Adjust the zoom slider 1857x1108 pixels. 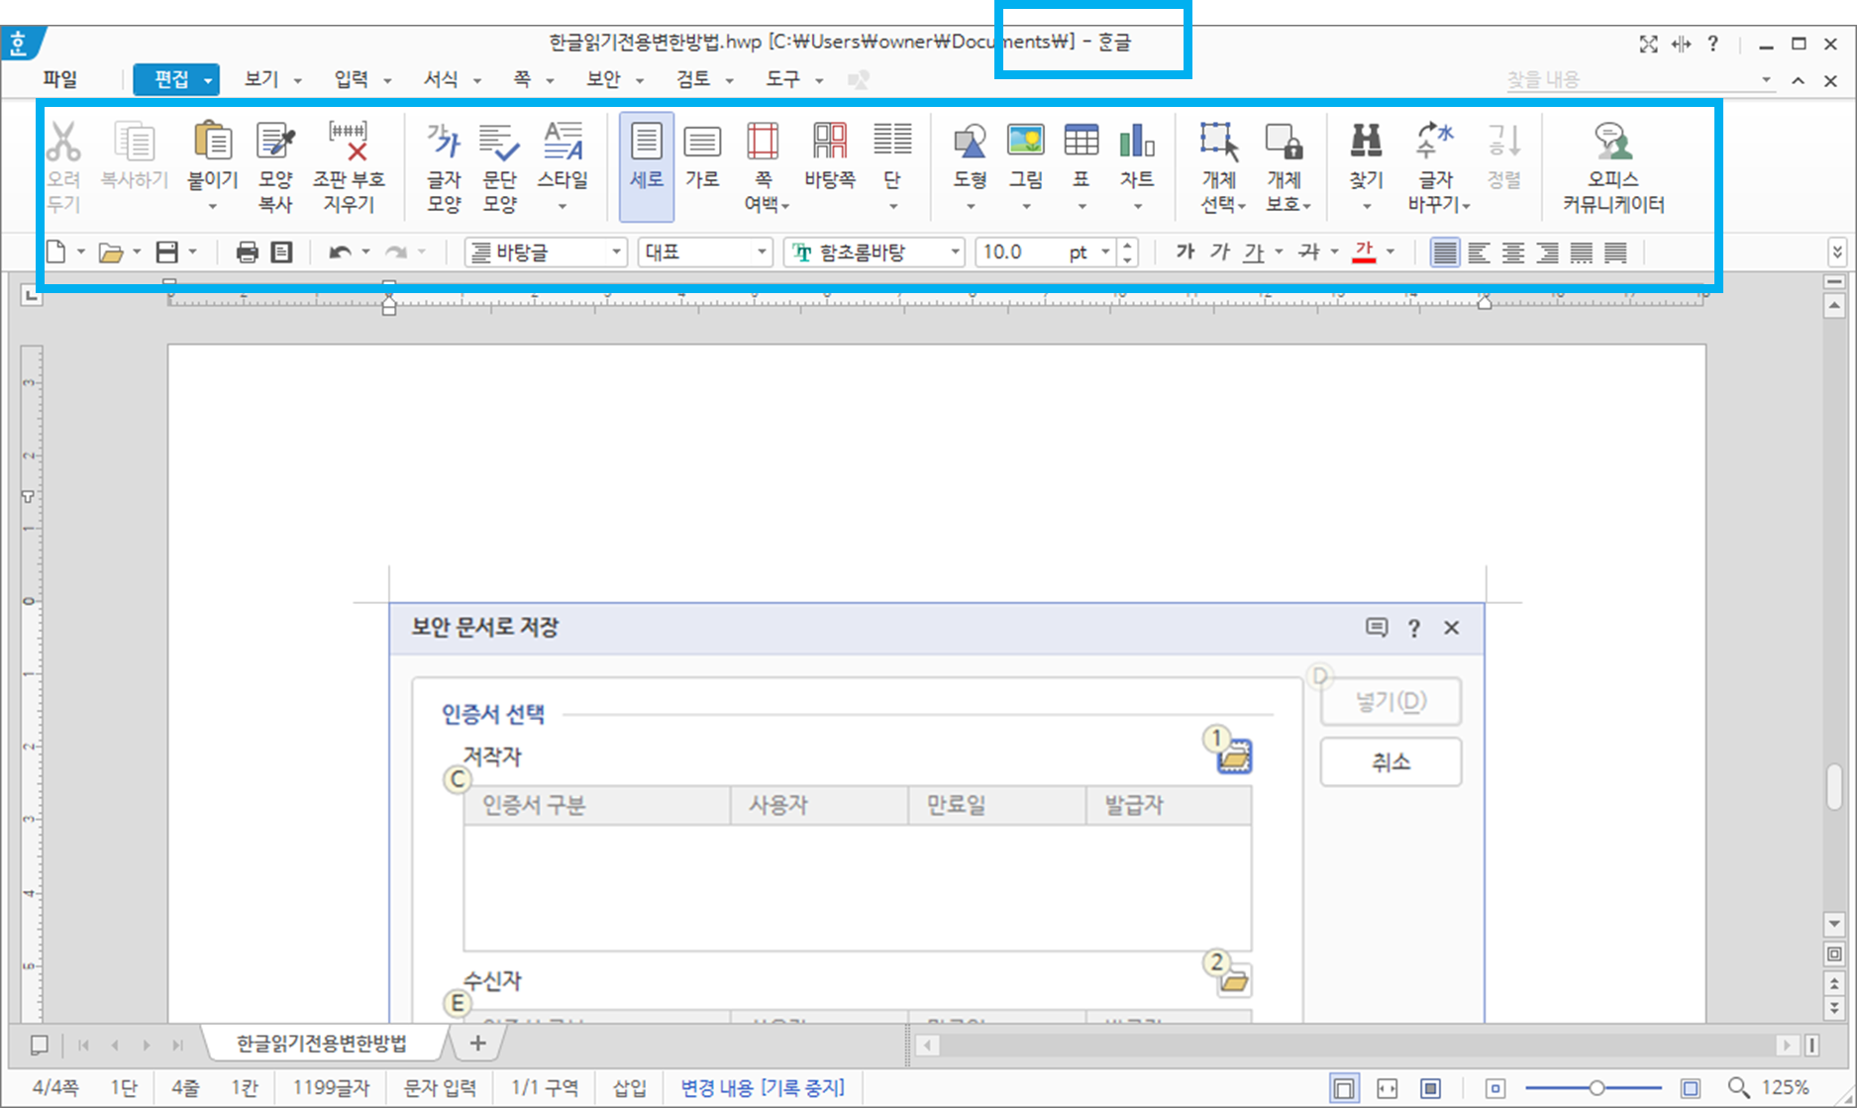(x=1597, y=1086)
